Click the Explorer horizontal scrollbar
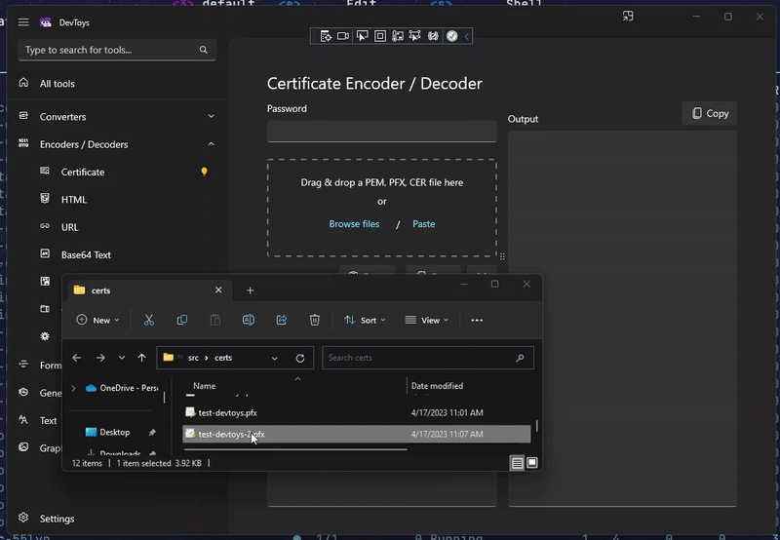780x540 pixels. click(295, 449)
